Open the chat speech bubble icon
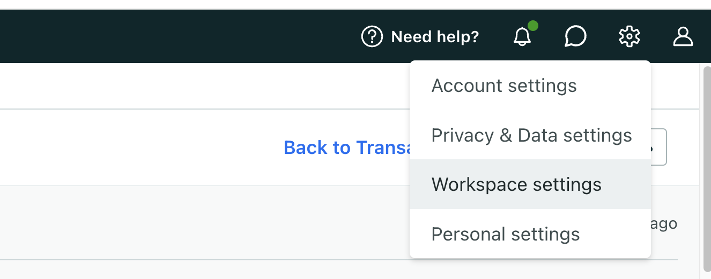This screenshot has height=279, width=711. click(575, 37)
